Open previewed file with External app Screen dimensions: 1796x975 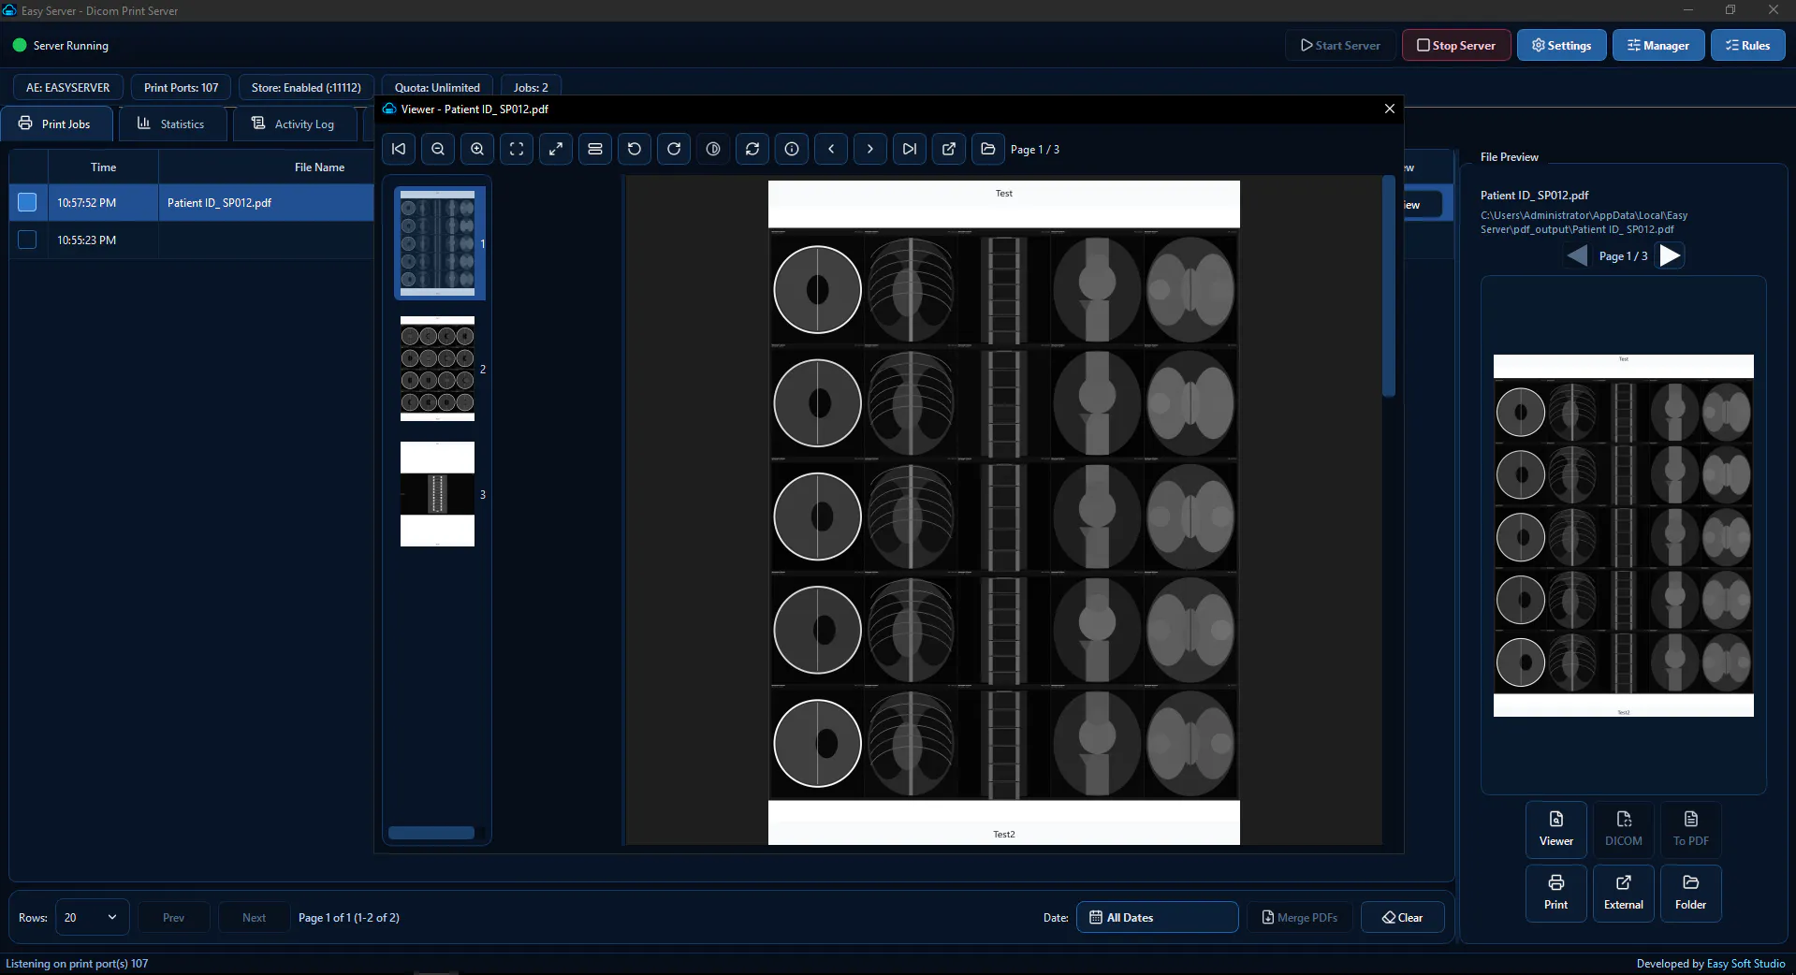1623,893
